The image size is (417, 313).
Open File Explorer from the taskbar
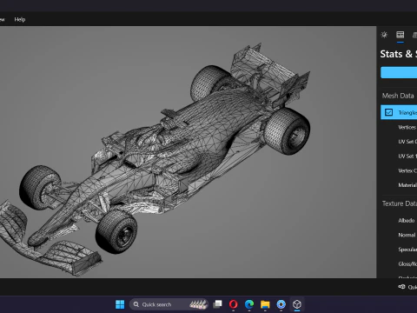pos(265,304)
